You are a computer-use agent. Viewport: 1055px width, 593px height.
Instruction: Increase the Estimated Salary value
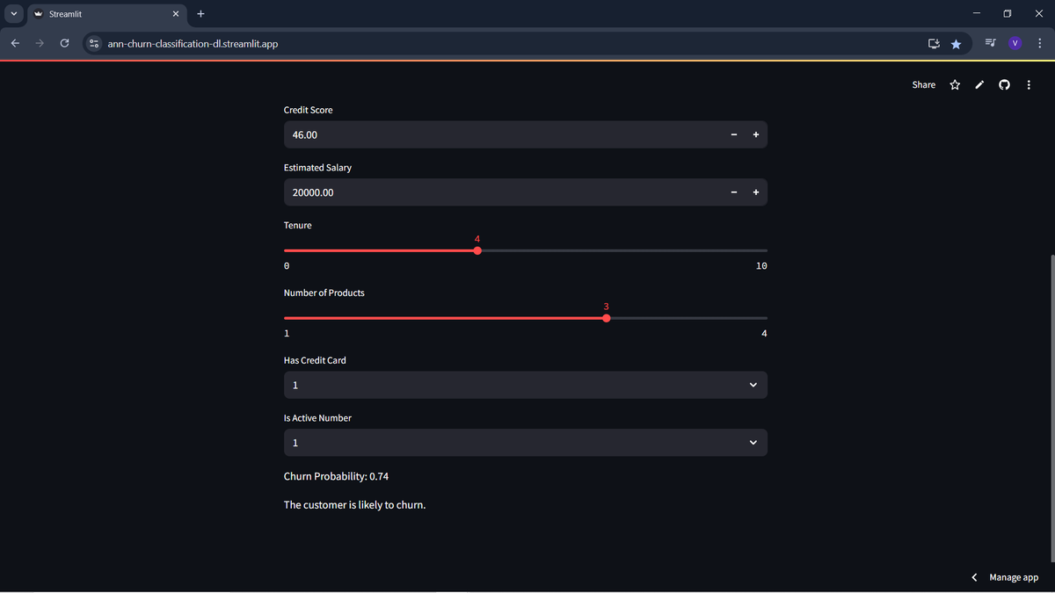[756, 192]
